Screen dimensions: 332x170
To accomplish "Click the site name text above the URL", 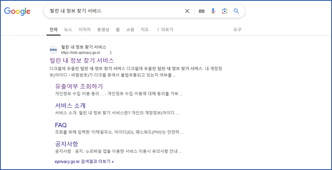I will (84, 47).
